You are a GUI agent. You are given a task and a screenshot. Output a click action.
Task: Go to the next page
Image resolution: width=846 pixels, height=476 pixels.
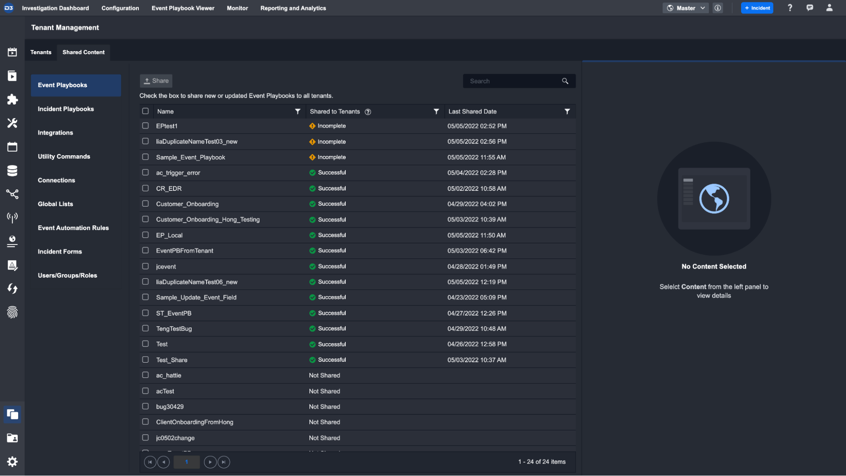(x=210, y=462)
